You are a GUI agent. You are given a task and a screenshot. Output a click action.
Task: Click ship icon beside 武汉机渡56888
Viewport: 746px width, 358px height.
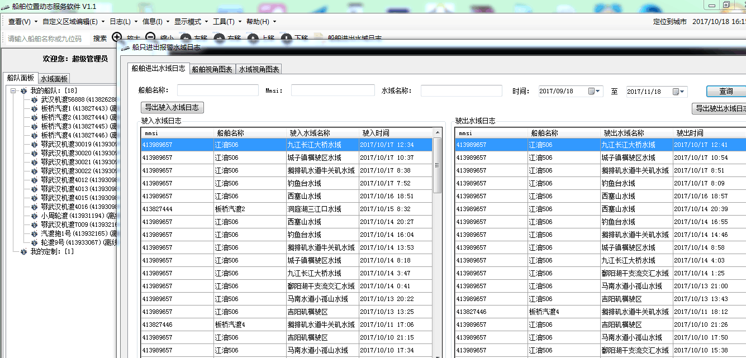35,99
